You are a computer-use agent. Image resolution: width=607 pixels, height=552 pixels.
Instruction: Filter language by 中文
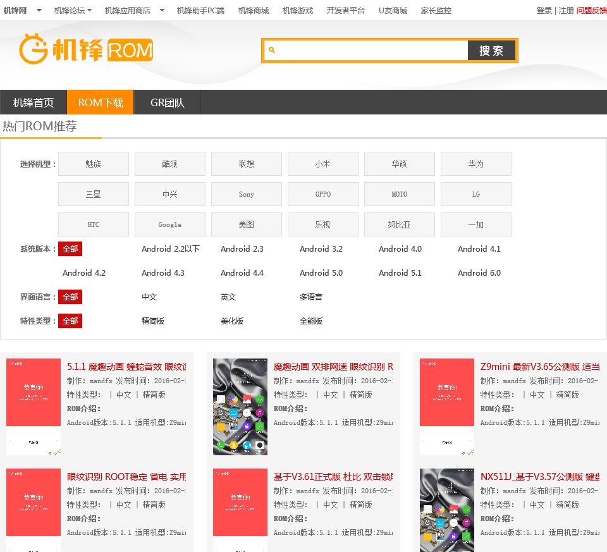pyautogui.click(x=149, y=297)
